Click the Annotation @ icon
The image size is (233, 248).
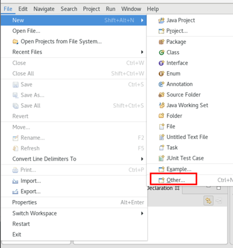tap(161, 84)
